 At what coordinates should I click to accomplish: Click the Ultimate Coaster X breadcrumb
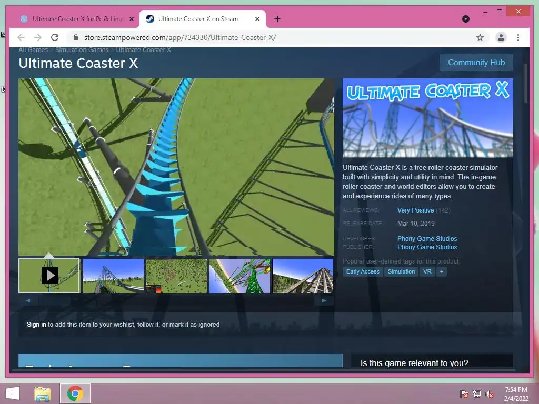[143, 50]
